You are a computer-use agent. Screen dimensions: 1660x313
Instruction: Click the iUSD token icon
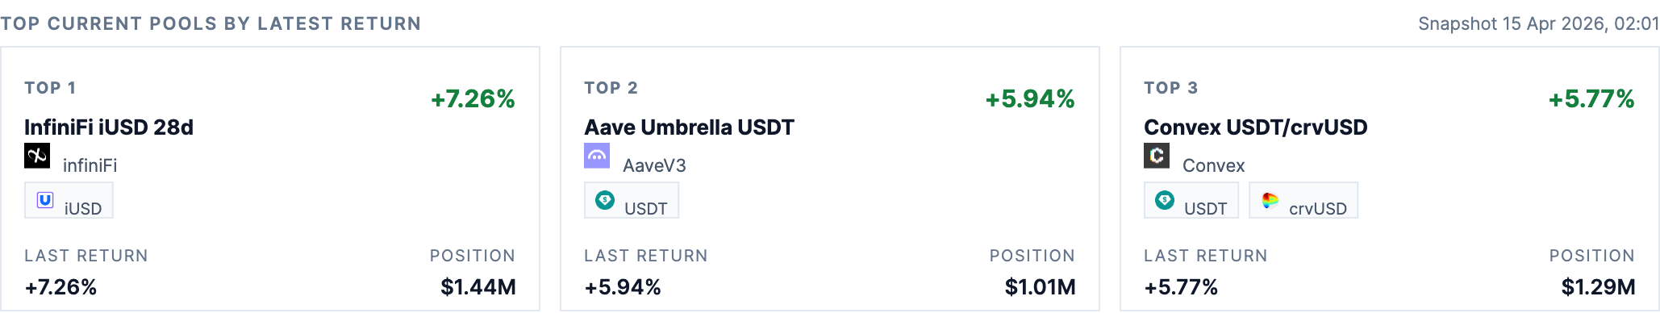[45, 199]
